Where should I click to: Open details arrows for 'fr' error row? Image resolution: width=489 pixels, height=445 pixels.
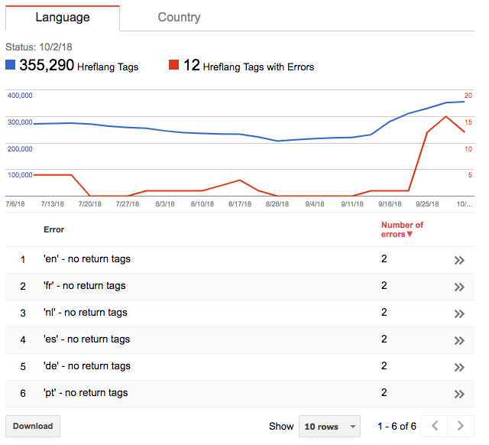pos(459,287)
